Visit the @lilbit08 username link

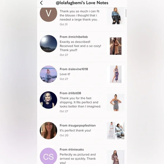tap(75, 93)
